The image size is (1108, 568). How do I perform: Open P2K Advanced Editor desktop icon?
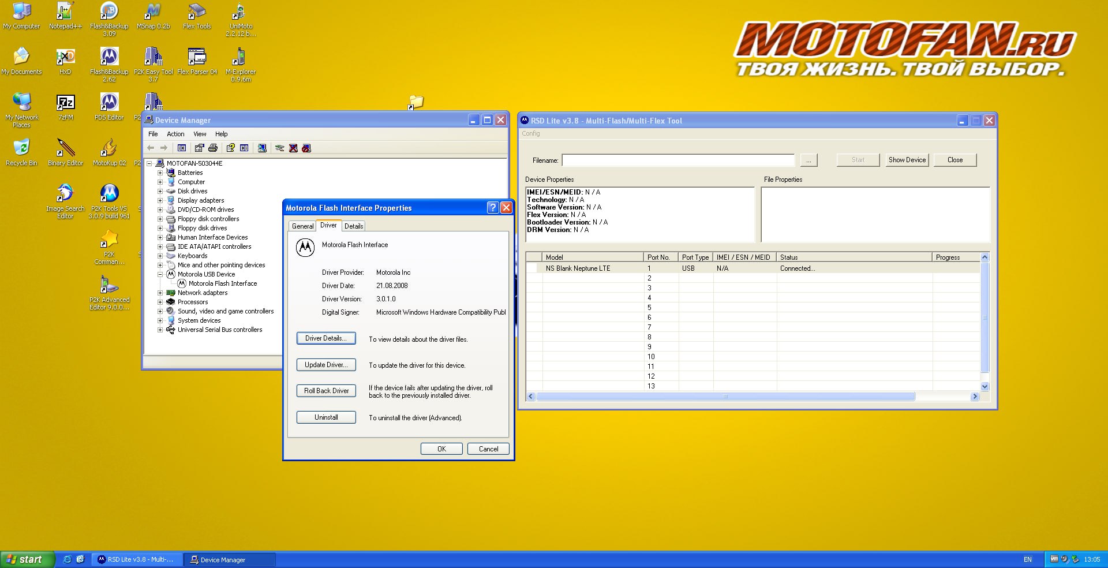point(109,293)
